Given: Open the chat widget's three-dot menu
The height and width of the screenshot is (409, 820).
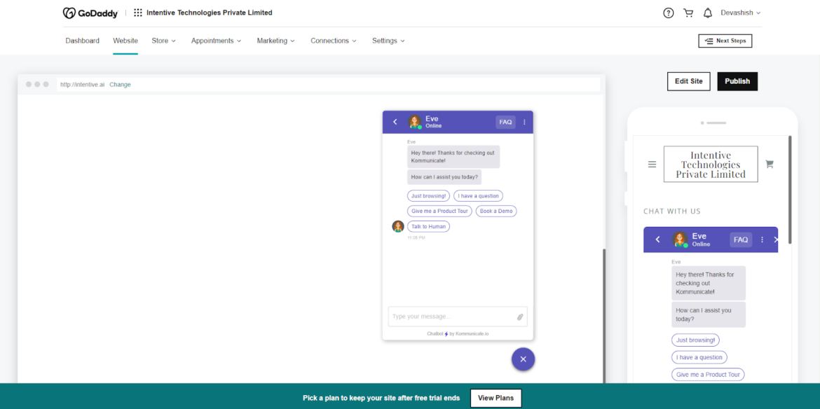Looking at the screenshot, I should 524,121.
